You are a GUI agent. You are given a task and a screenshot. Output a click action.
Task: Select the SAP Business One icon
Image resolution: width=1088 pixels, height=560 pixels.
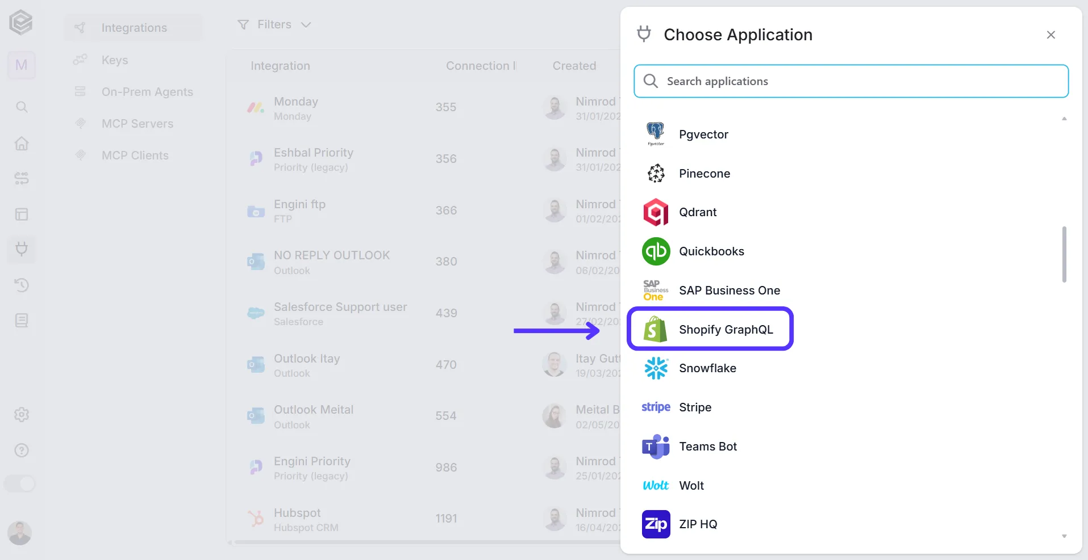pos(656,290)
